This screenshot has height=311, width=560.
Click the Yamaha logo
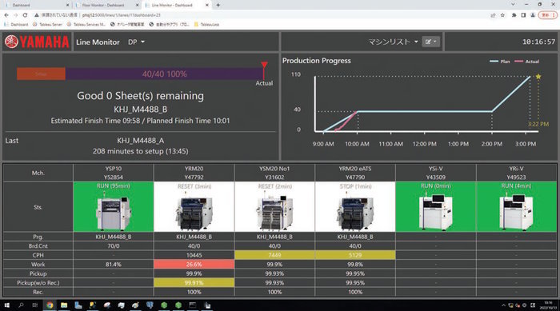point(37,42)
